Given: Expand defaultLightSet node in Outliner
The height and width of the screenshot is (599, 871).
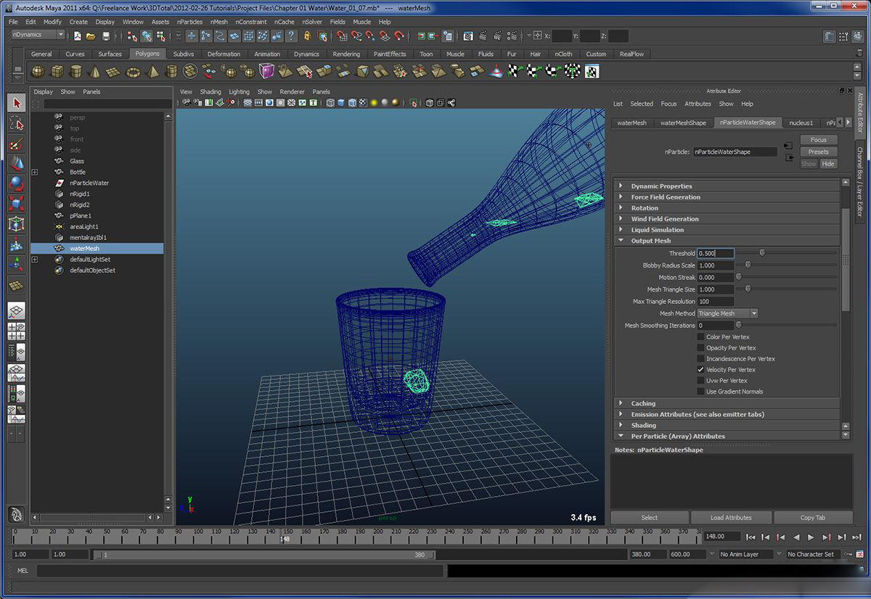Looking at the screenshot, I should coord(35,259).
